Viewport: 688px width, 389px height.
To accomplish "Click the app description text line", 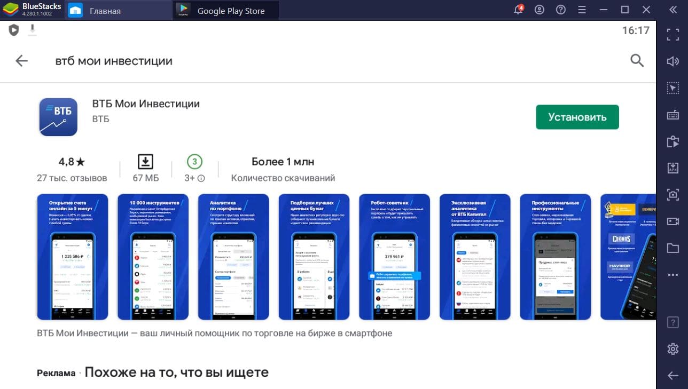I will coord(215,333).
